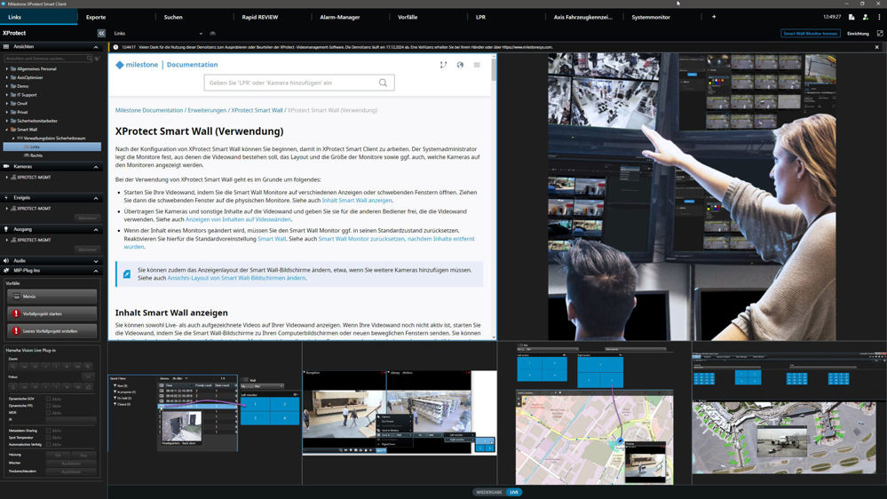The width and height of the screenshot is (887, 499).
Task: Click the fullscreen icon next to Einrichtung
Action: [880, 33]
